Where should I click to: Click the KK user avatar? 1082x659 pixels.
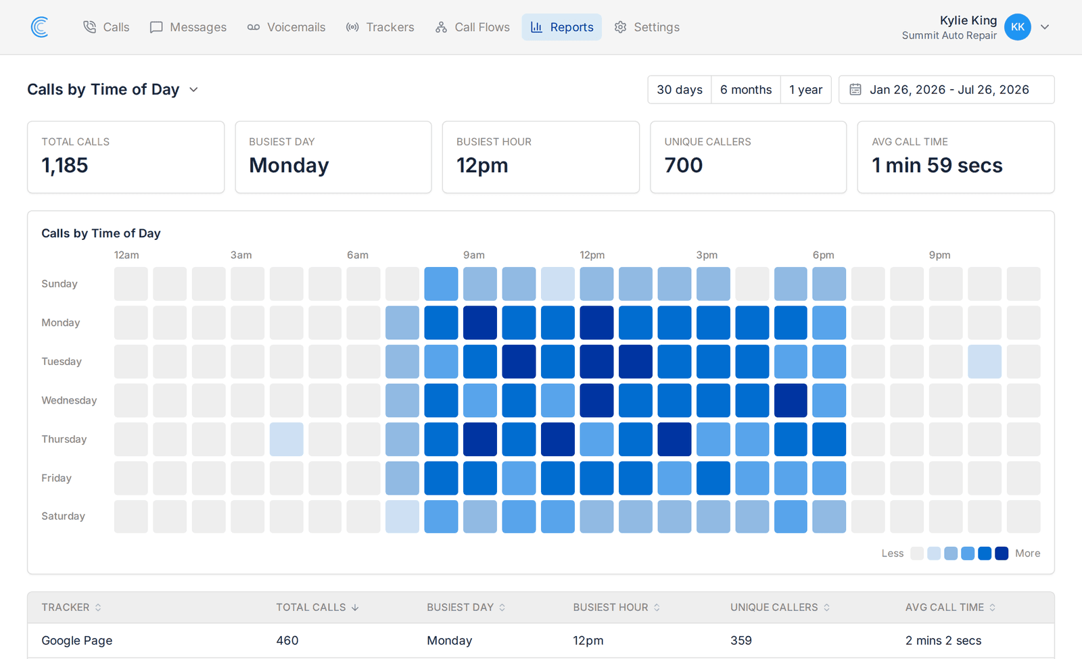[1017, 27]
